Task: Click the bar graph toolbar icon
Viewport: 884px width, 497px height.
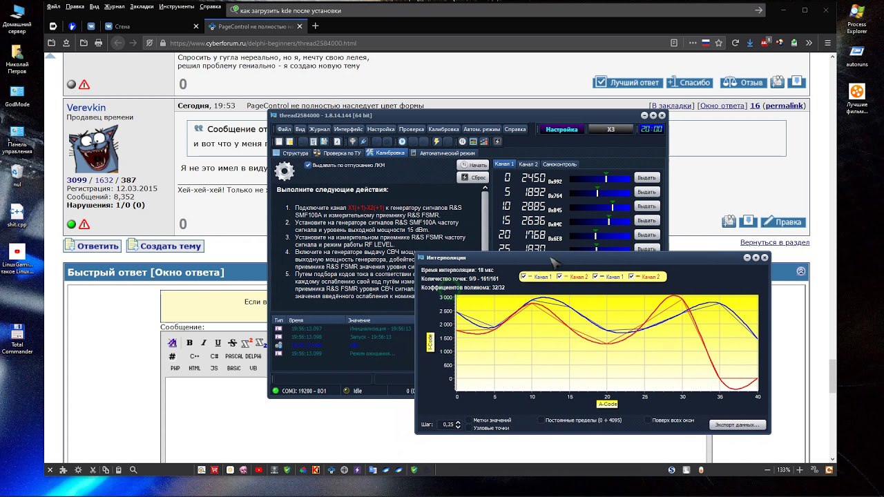Action: coord(485,142)
